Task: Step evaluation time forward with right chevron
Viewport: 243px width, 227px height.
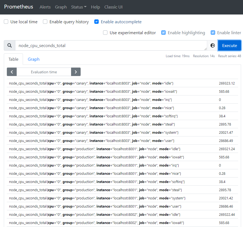Action: pyautogui.click(x=76, y=72)
